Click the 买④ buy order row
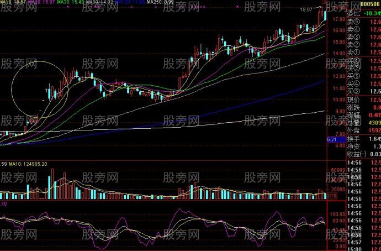 [364, 83]
